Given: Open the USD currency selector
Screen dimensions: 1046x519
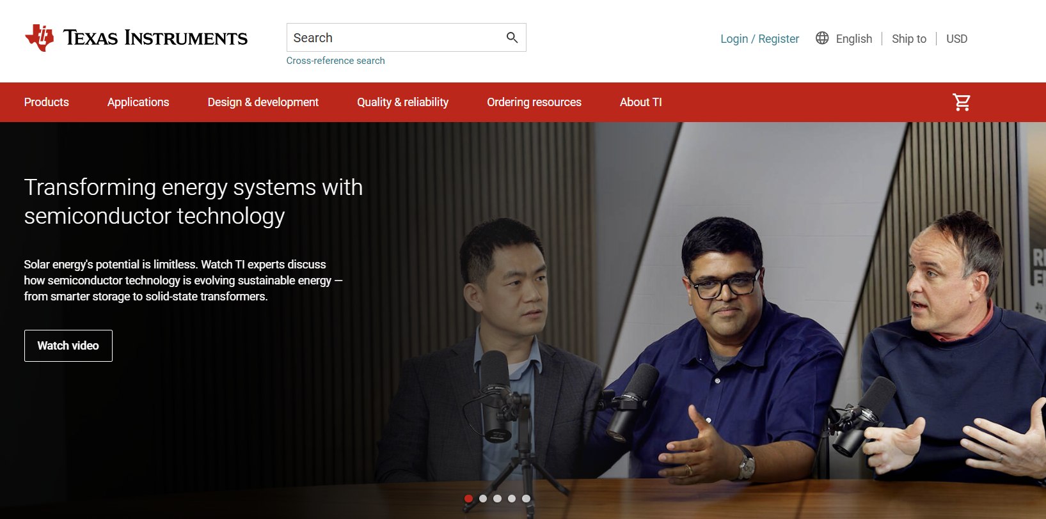Looking at the screenshot, I should 956,39.
